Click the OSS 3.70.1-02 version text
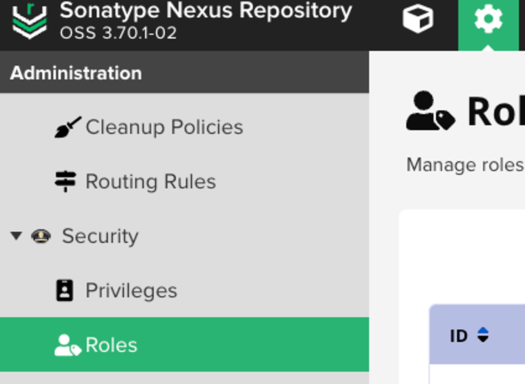 (x=118, y=33)
